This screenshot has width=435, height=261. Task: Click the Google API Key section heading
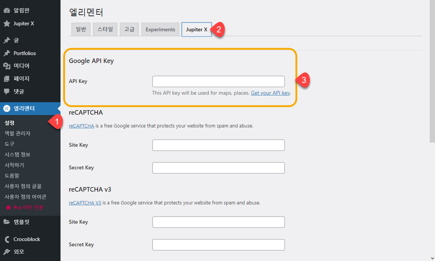pyautogui.click(x=91, y=61)
